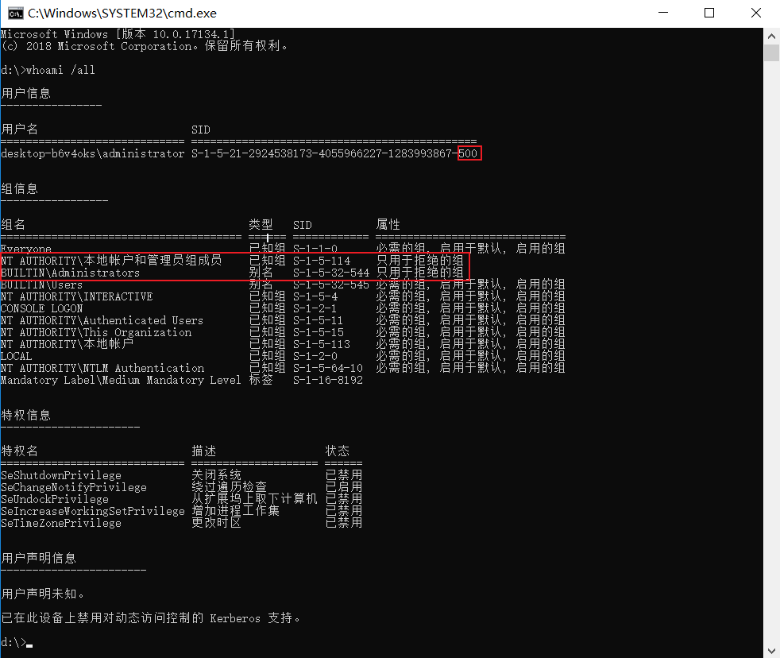Click the SeChangeNotifyPrivilege privilege name

coord(74,487)
